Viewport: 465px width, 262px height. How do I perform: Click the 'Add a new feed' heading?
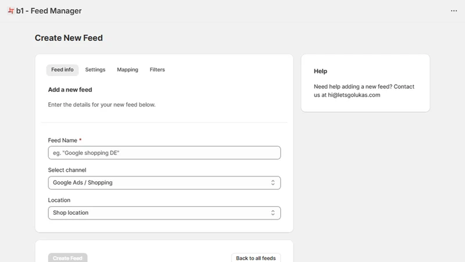pos(70,90)
